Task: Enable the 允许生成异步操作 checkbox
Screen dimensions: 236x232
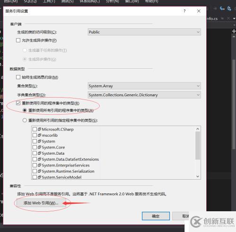Action: 18,41
